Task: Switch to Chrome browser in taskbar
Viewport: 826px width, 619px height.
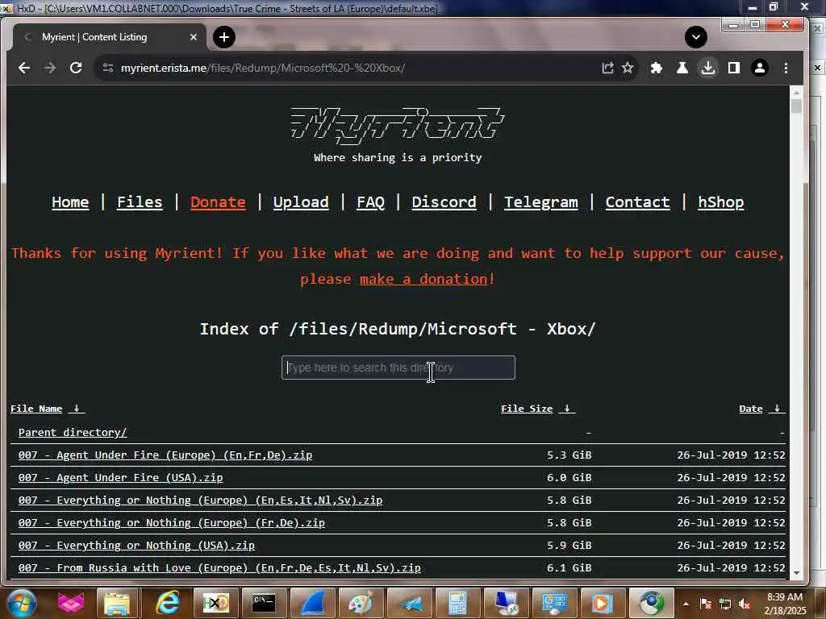Action: 652,603
